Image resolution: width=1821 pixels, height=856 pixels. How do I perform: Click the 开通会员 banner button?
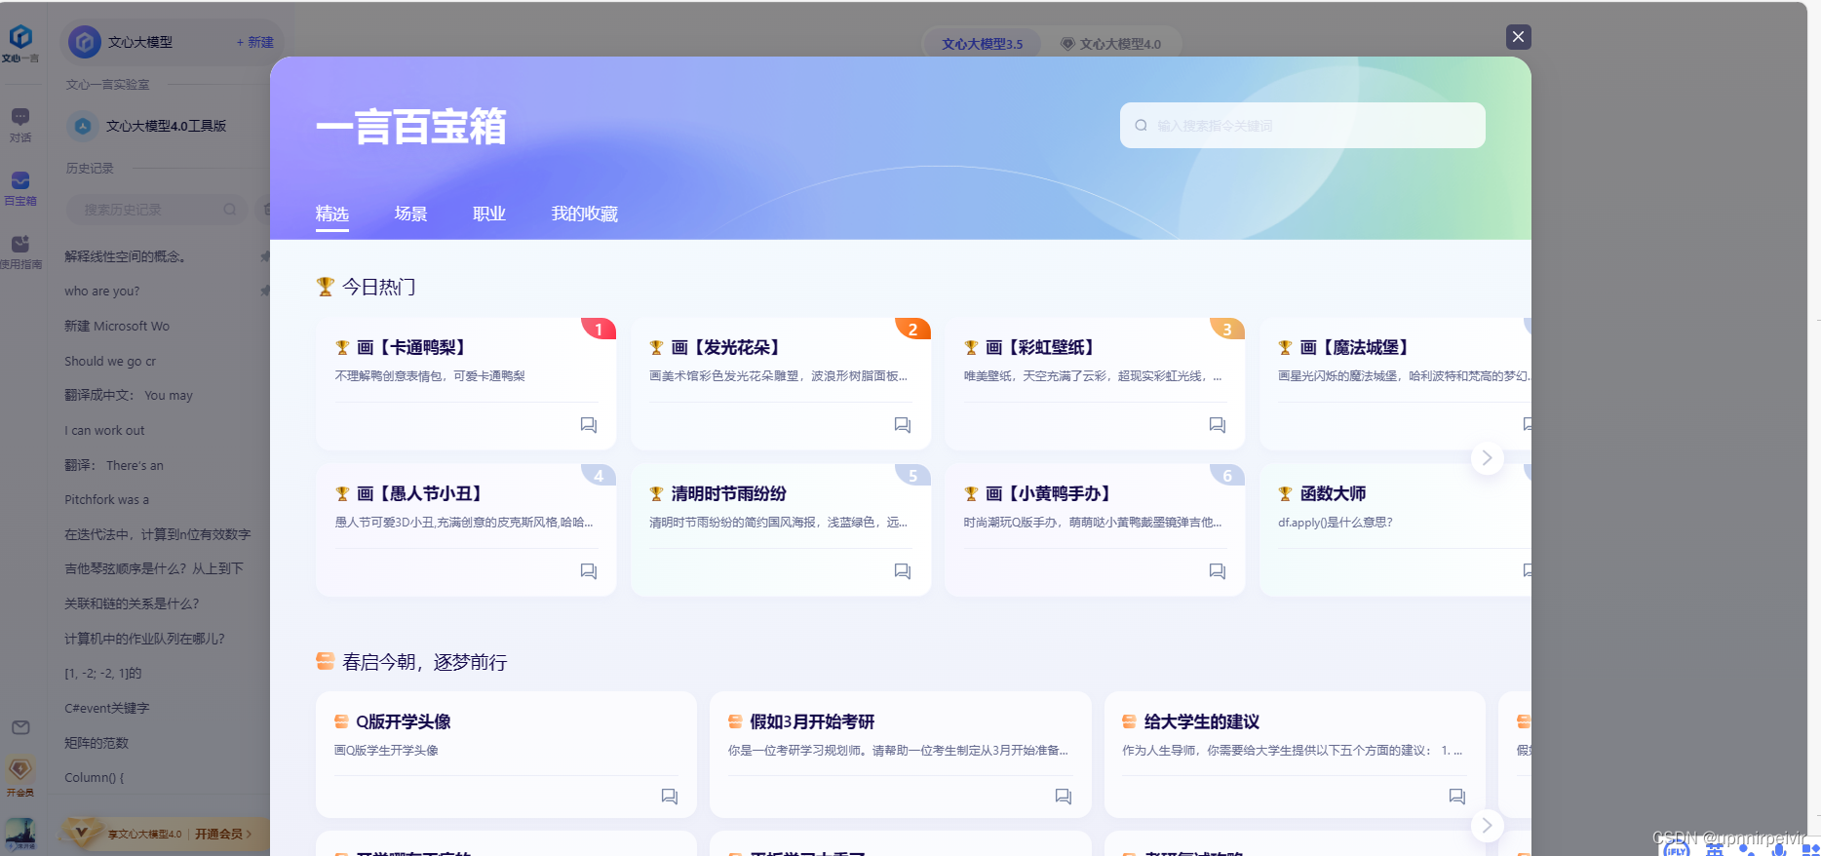pyautogui.click(x=223, y=834)
